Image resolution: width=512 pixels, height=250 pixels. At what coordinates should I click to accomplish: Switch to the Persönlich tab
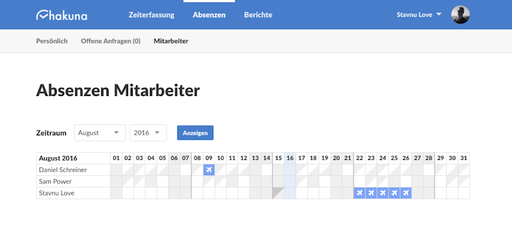(52, 41)
